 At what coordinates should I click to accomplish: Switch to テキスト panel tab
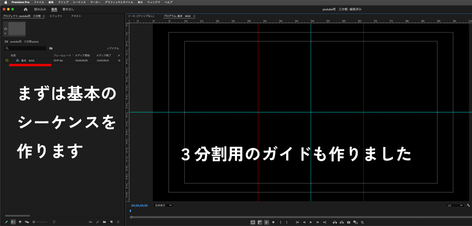tap(76, 16)
